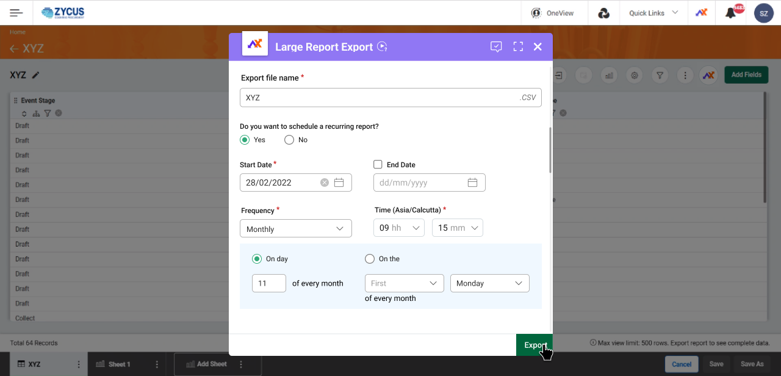Sort the Event Stage column

(24, 113)
